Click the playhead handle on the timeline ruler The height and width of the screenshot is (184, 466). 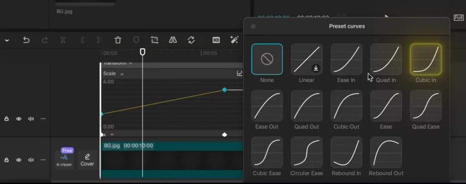point(142,52)
